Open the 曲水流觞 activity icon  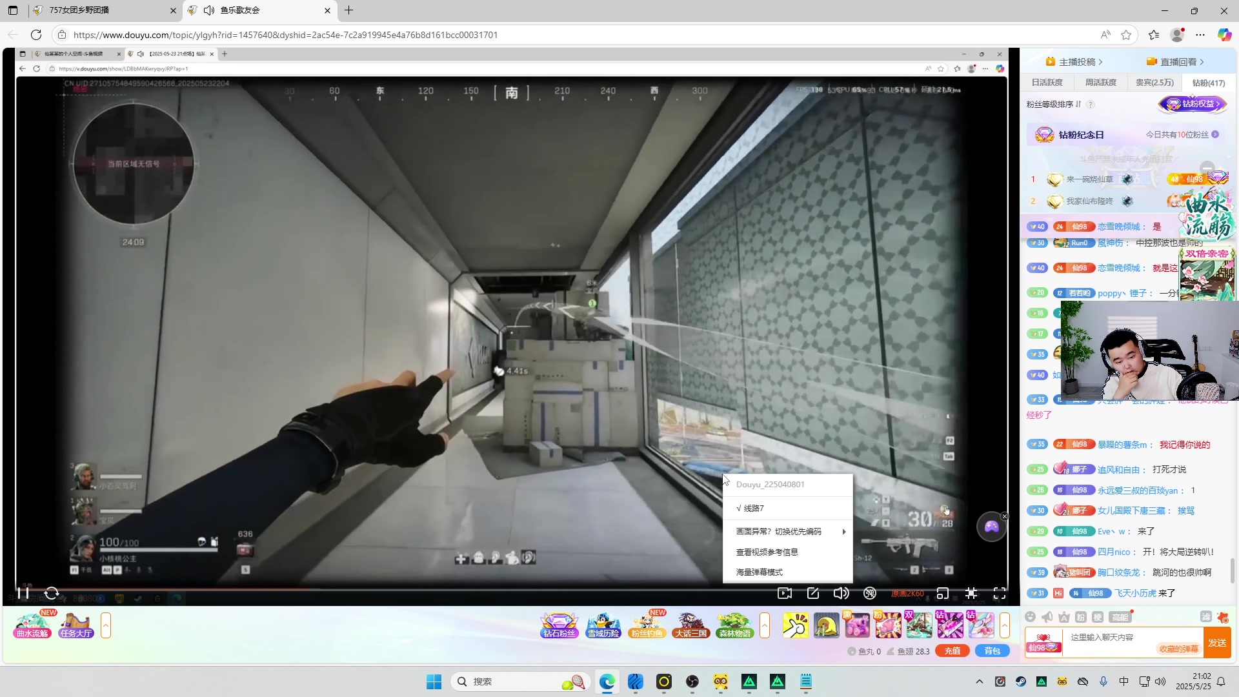32,625
